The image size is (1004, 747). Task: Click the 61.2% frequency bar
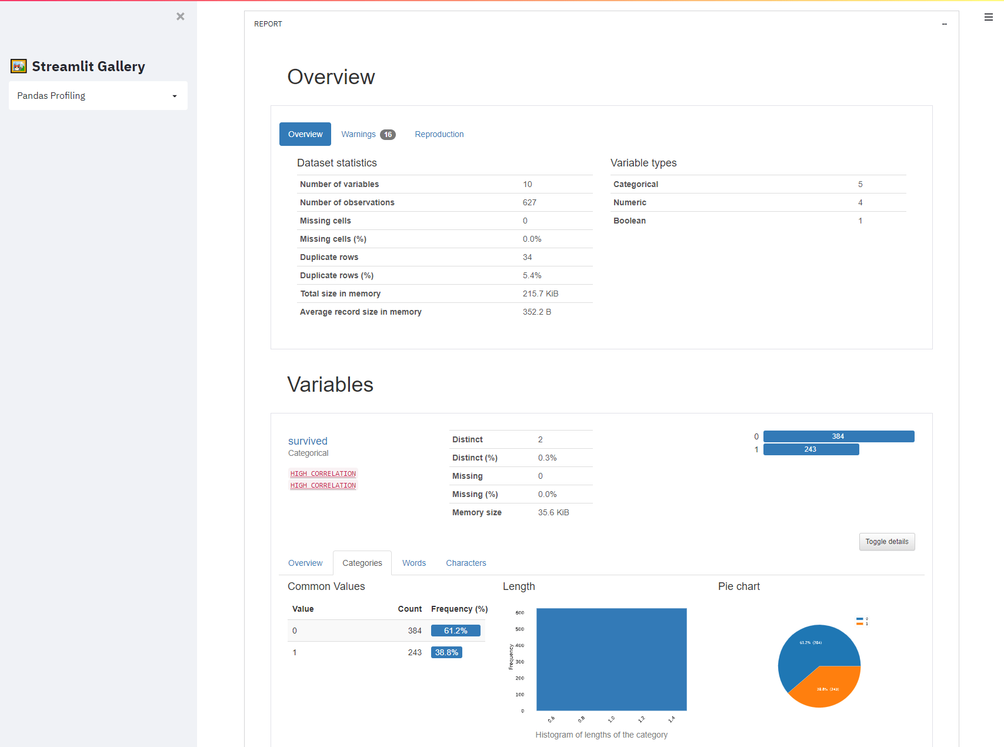pos(456,630)
